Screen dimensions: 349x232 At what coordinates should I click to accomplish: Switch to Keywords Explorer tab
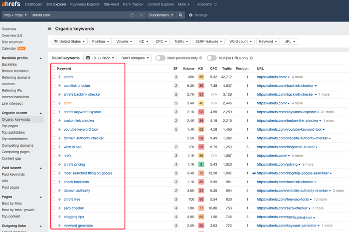pyautogui.click(x=85, y=4)
